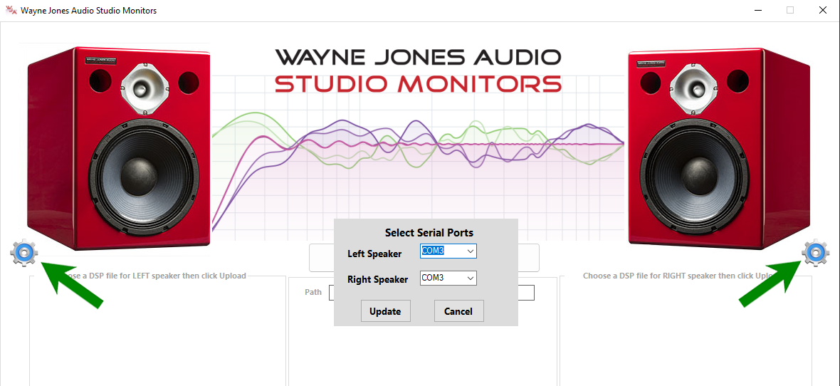840x386 pixels.
Task: Expand the Right Speaker COM port dropdown
Action: (471, 278)
